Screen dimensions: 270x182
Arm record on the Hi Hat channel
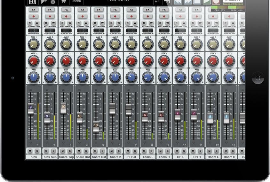click(131, 16)
